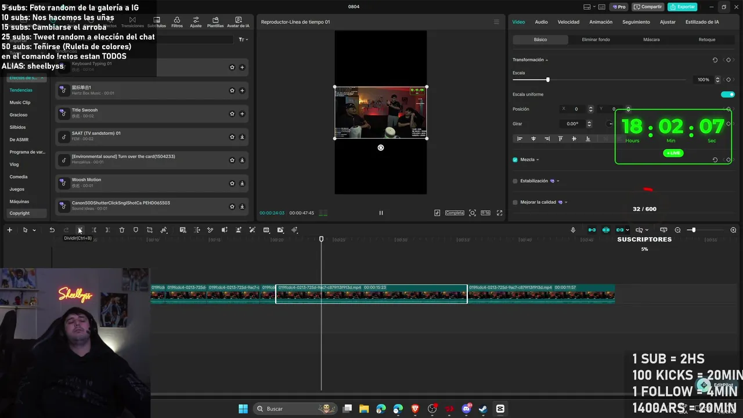Open the selection tool dropdown arrow
This screenshot has height=418, width=743.
click(x=34, y=230)
